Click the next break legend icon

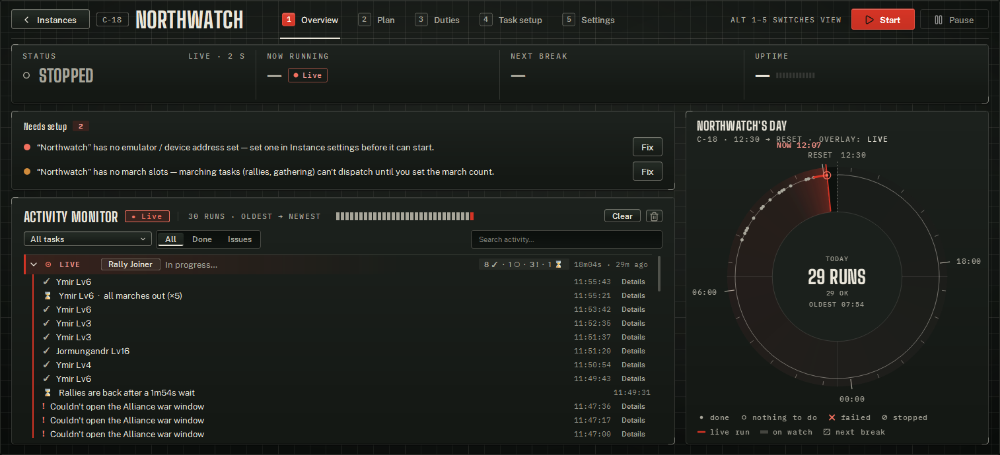coord(827,432)
